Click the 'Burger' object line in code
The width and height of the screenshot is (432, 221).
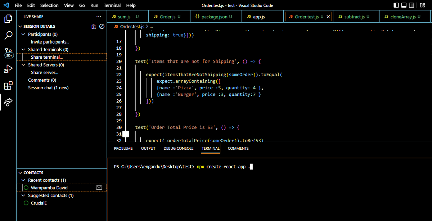tap(209, 94)
